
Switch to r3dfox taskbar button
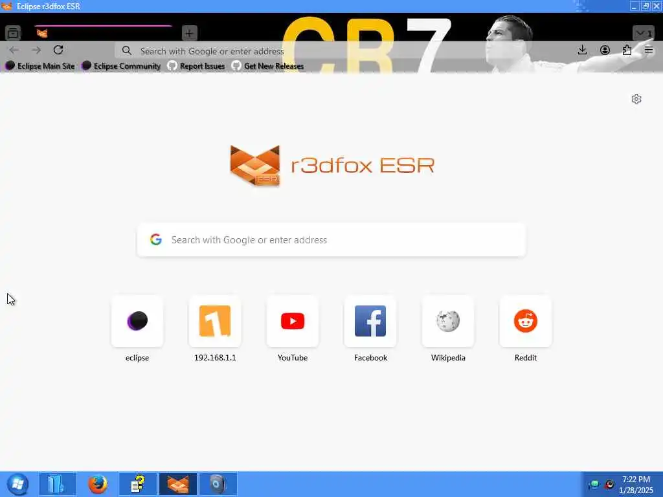click(178, 484)
